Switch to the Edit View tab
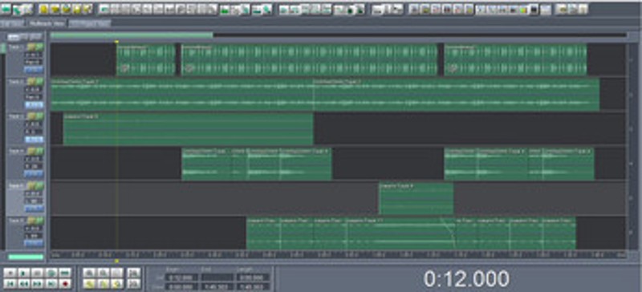This screenshot has height=292, width=642. click(x=13, y=23)
